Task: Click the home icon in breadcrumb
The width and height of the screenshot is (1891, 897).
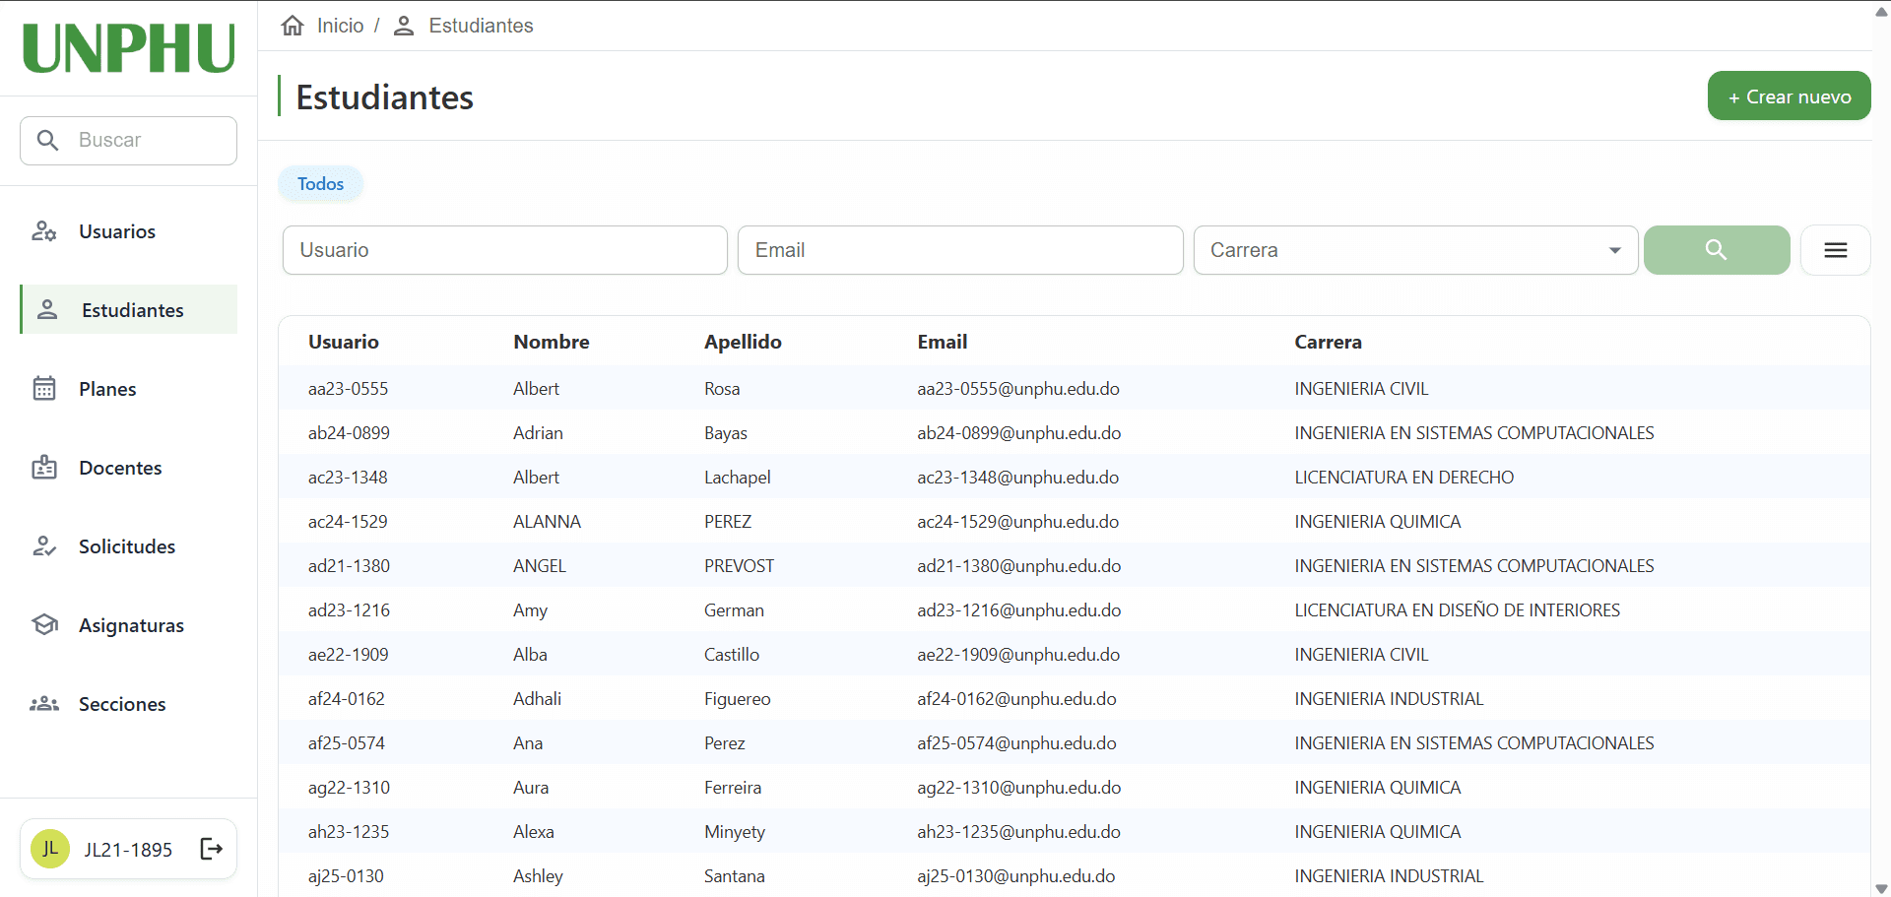Action: click(293, 26)
